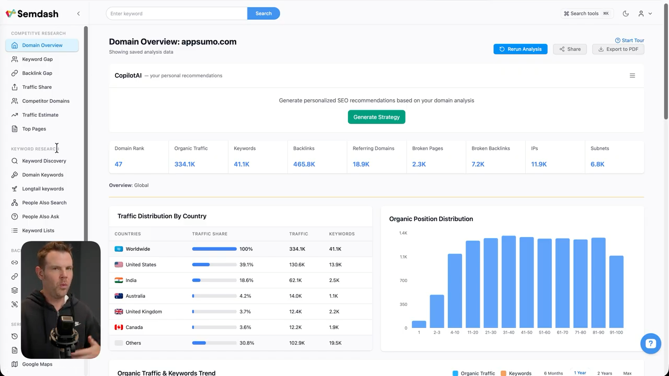Open the help chat bubble

[650, 344]
